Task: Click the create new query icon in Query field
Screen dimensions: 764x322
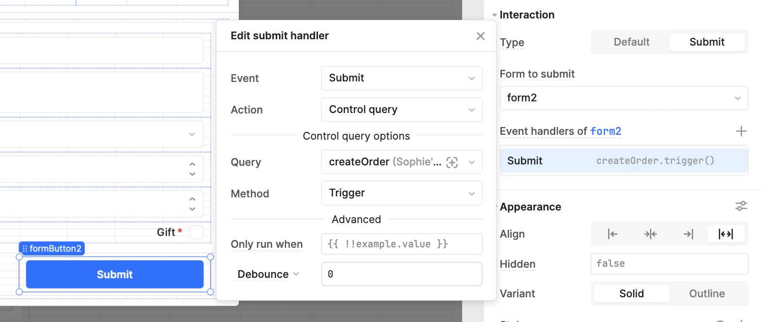Action: [452, 162]
